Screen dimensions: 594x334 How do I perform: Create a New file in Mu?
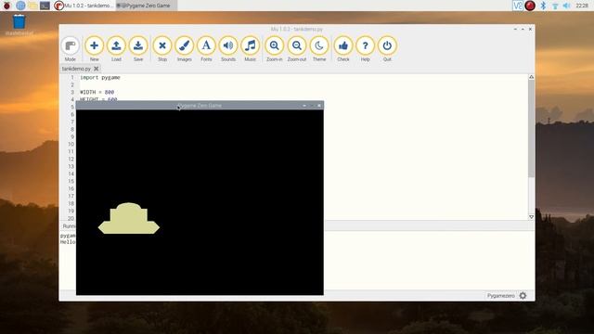click(x=94, y=49)
